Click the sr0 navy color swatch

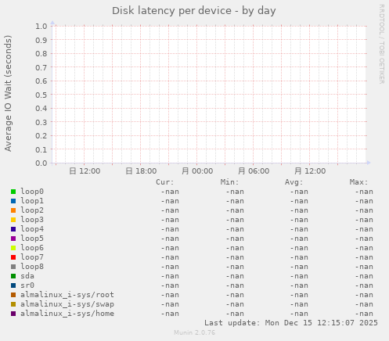click(13, 285)
